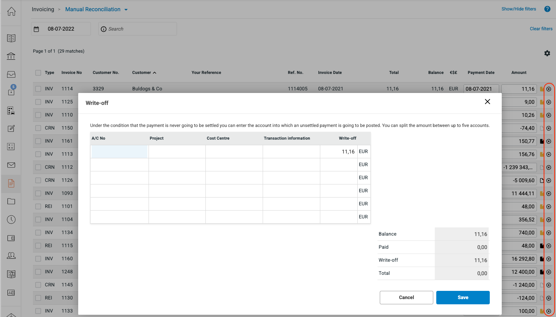Click the Show/Hide filters link
Viewport: 556px width, 317px height.
tap(519, 9)
